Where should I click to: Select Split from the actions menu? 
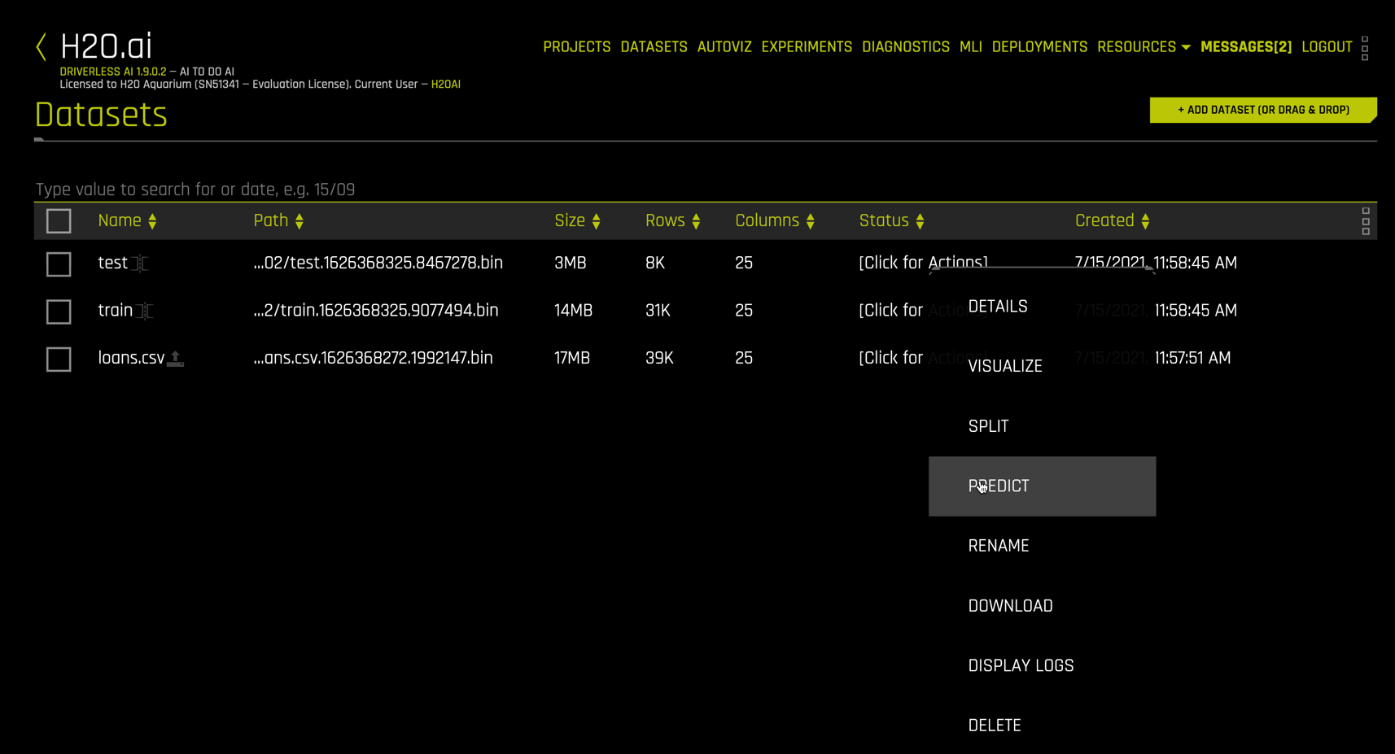click(x=1042, y=426)
